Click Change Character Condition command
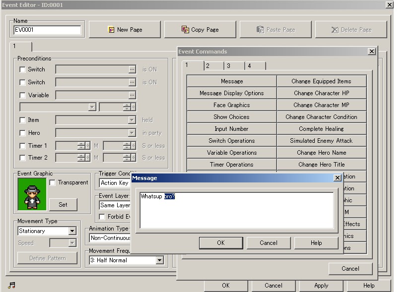 (322, 117)
